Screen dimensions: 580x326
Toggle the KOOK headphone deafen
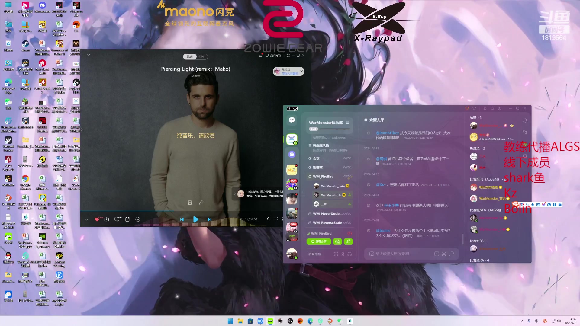coord(350,254)
